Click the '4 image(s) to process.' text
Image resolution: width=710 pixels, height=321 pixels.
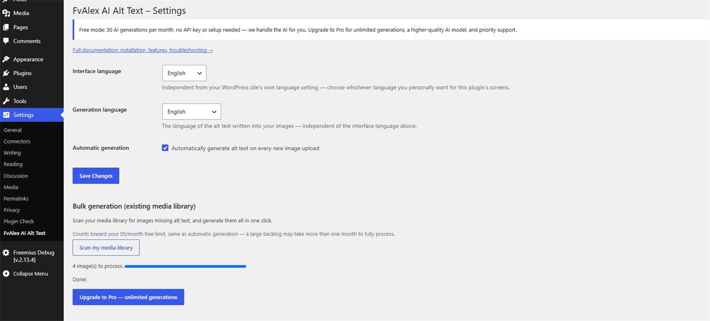[x=98, y=266]
